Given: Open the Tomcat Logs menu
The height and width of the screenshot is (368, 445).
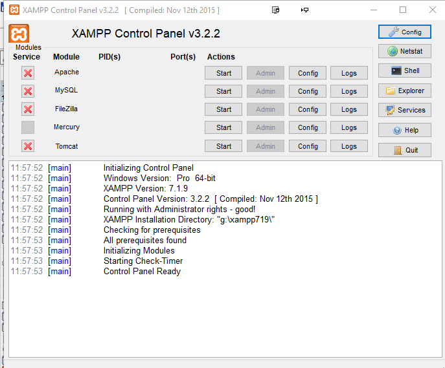Looking at the screenshot, I should point(349,146).
